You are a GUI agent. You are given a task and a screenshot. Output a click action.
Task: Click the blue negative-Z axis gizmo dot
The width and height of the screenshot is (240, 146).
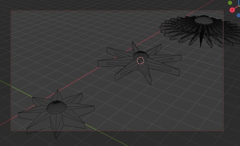click(x=238, y=15)
